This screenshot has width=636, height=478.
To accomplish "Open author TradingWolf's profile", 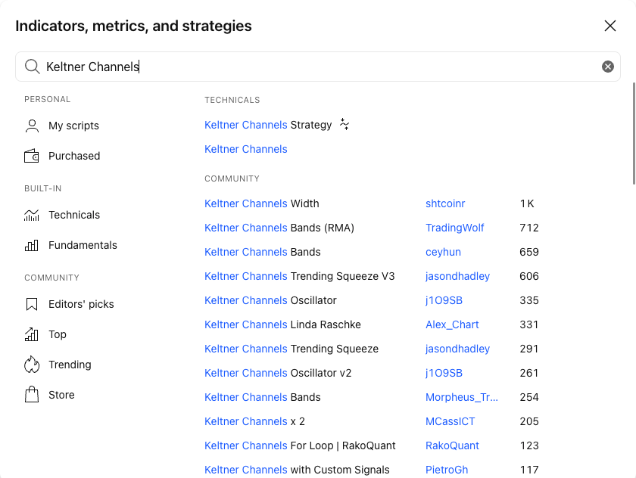I will pos(455,228).
